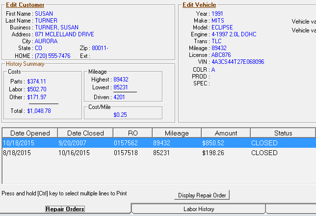
Task: Select the Repair Orders tab
Action: [65, 209]
